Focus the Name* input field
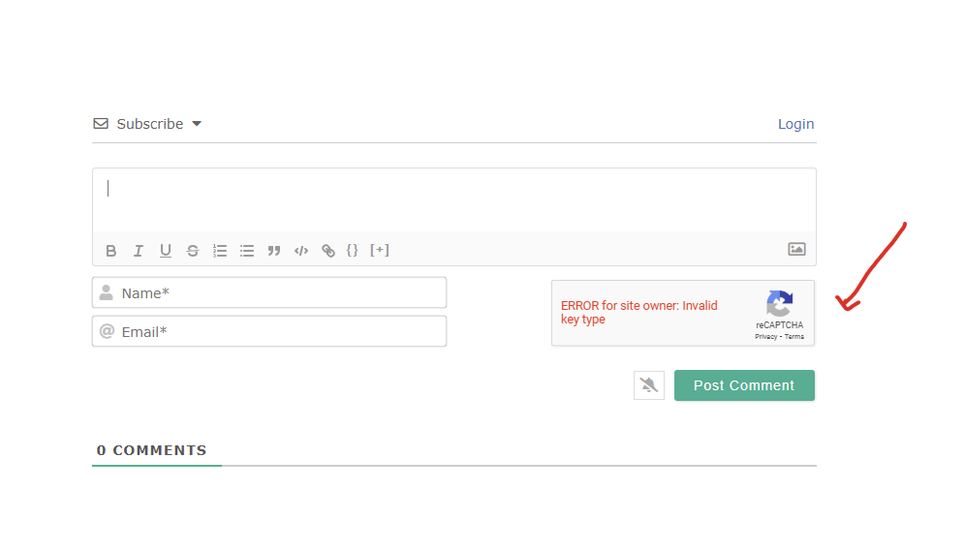This screenshot has width=965, height=550. point(281,292)
